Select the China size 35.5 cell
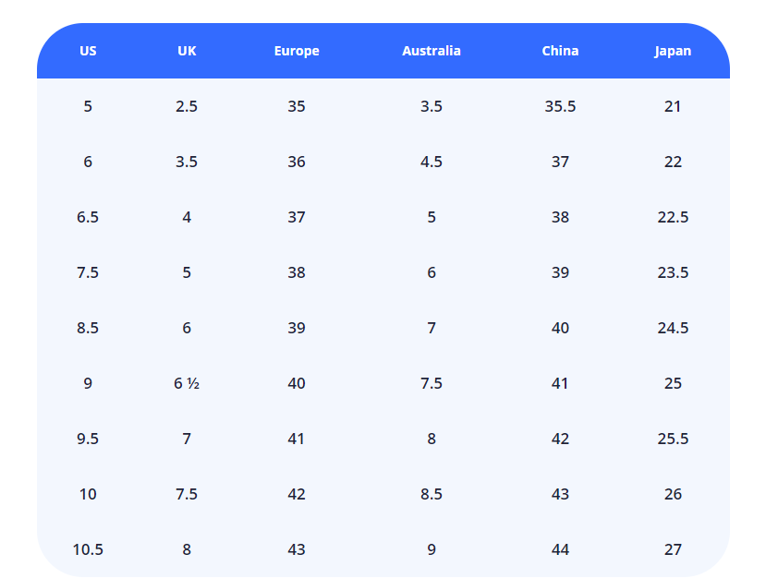 [x=560, y=106]
